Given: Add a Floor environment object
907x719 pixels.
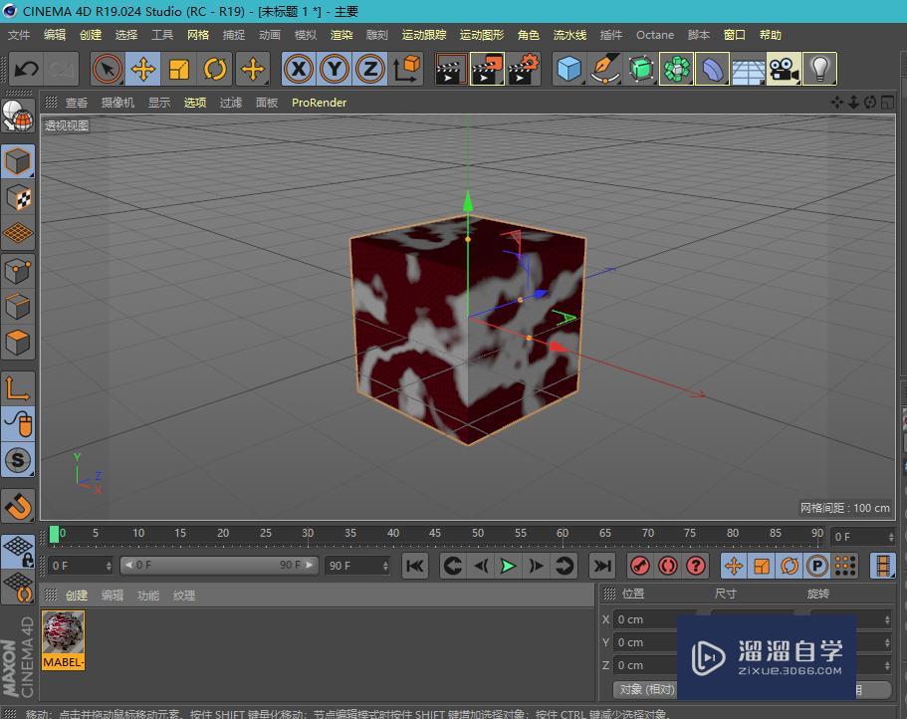Looking at the screenshot, I should (x=748, y=69).
